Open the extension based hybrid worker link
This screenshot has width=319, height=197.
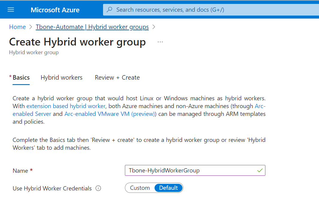(x=66, y=106)
